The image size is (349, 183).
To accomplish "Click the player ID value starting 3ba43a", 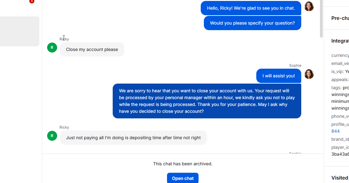I will coord(340,154).
